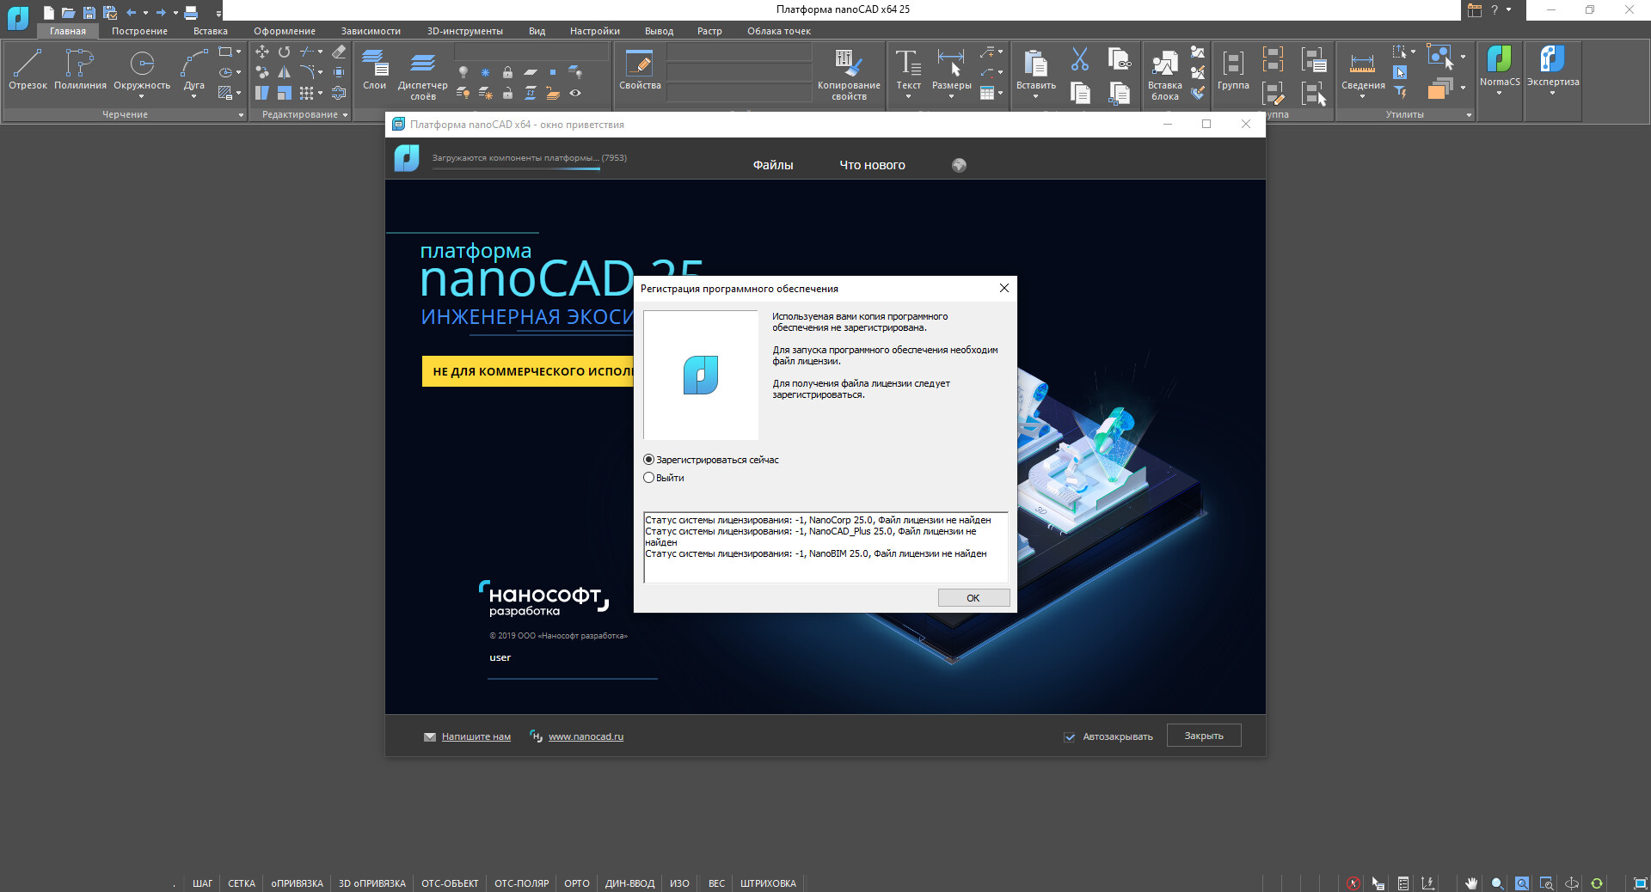Click the Свойства properties icon
The image size is (1651, 892).
(640, 69)
